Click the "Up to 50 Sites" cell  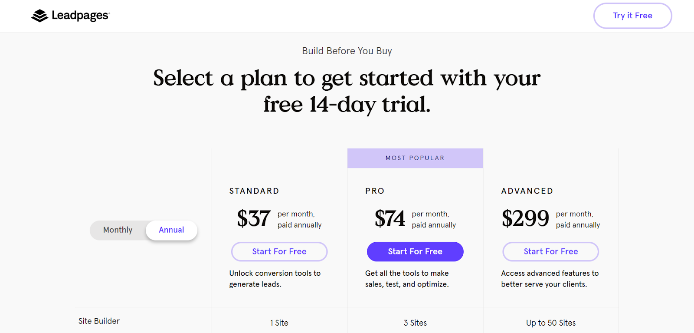551,323
